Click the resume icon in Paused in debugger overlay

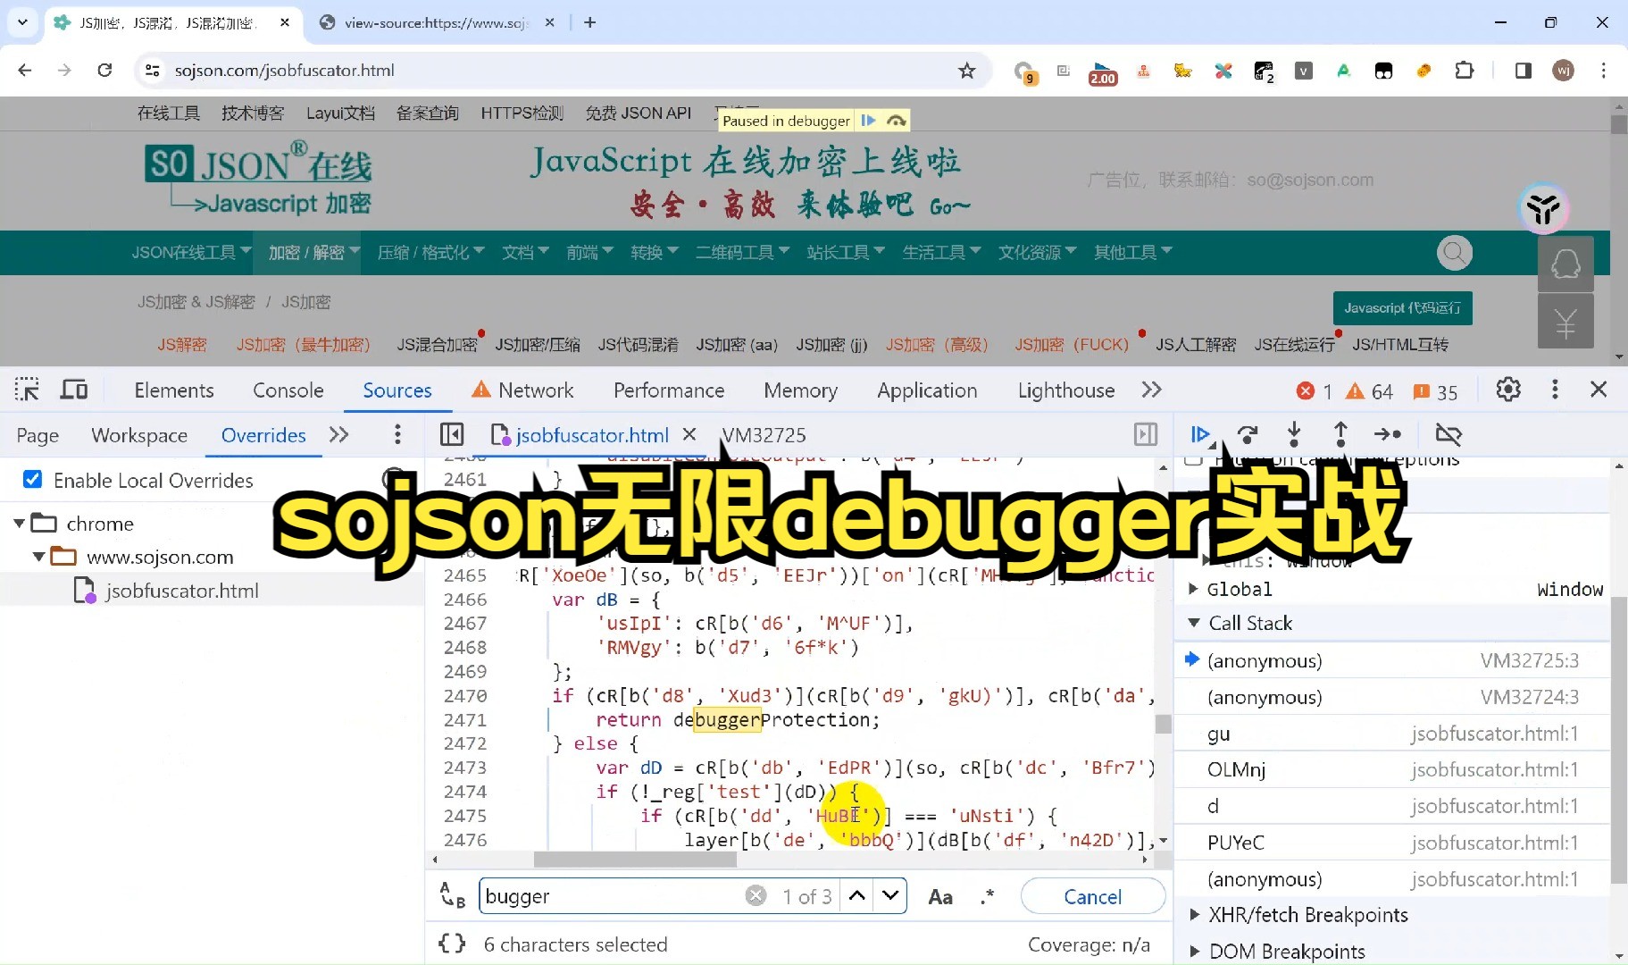click(x=868, y=121)
